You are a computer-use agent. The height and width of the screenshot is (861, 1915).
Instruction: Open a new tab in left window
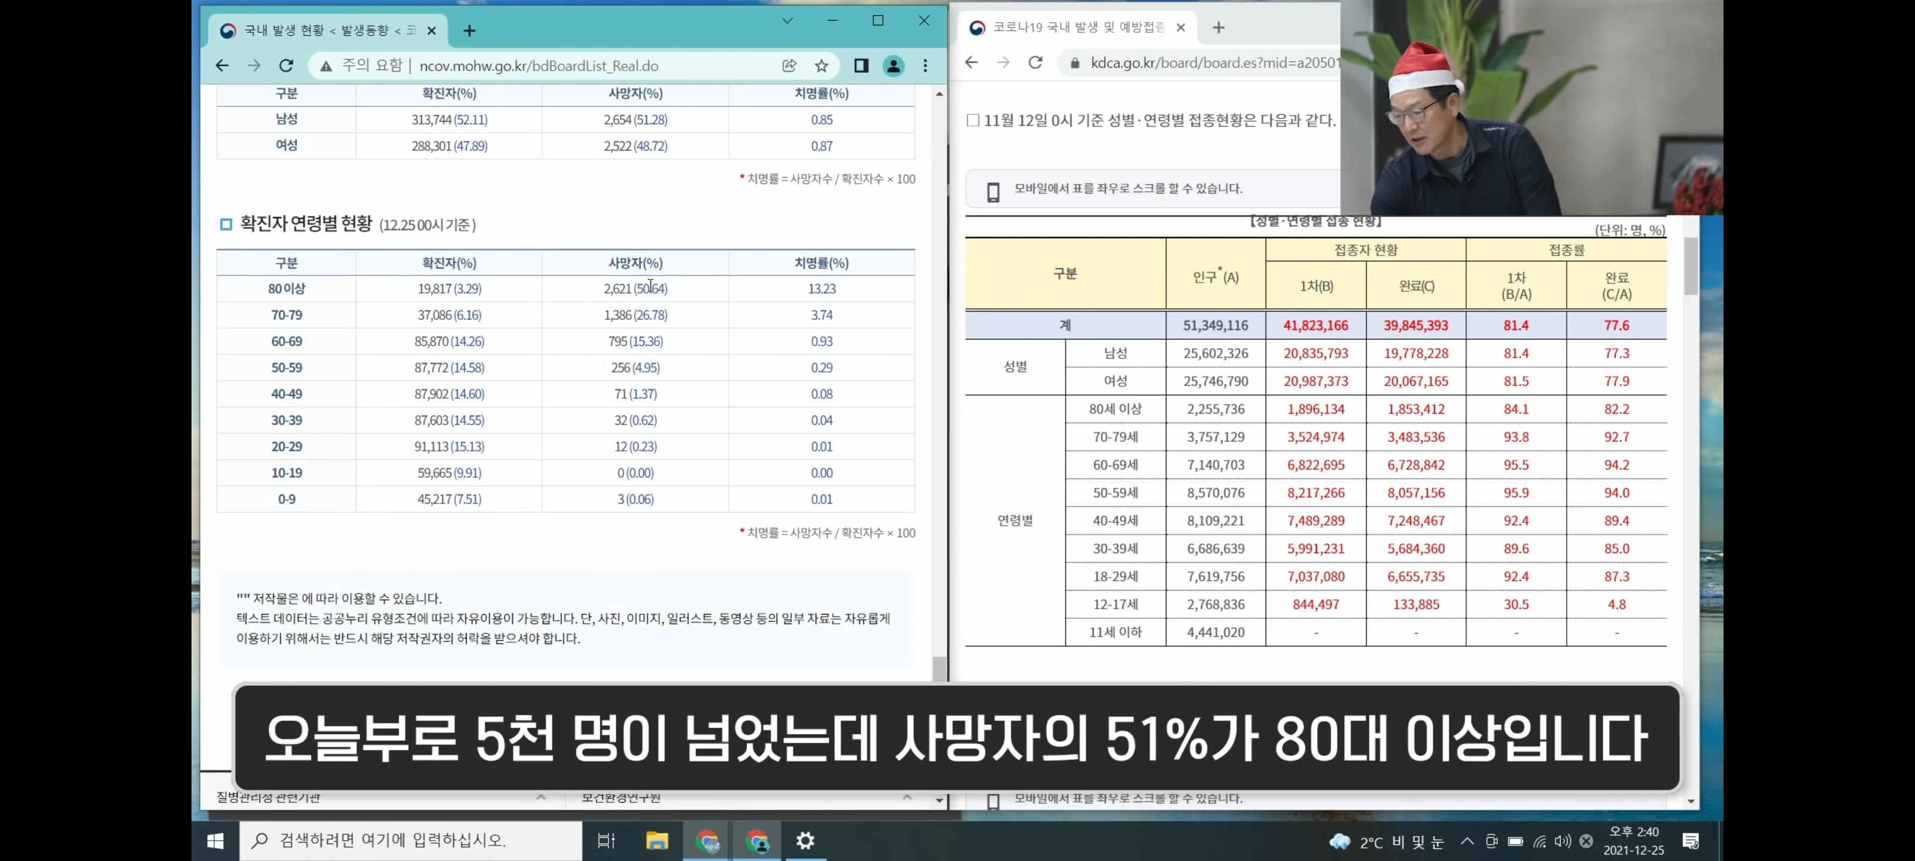469,30
